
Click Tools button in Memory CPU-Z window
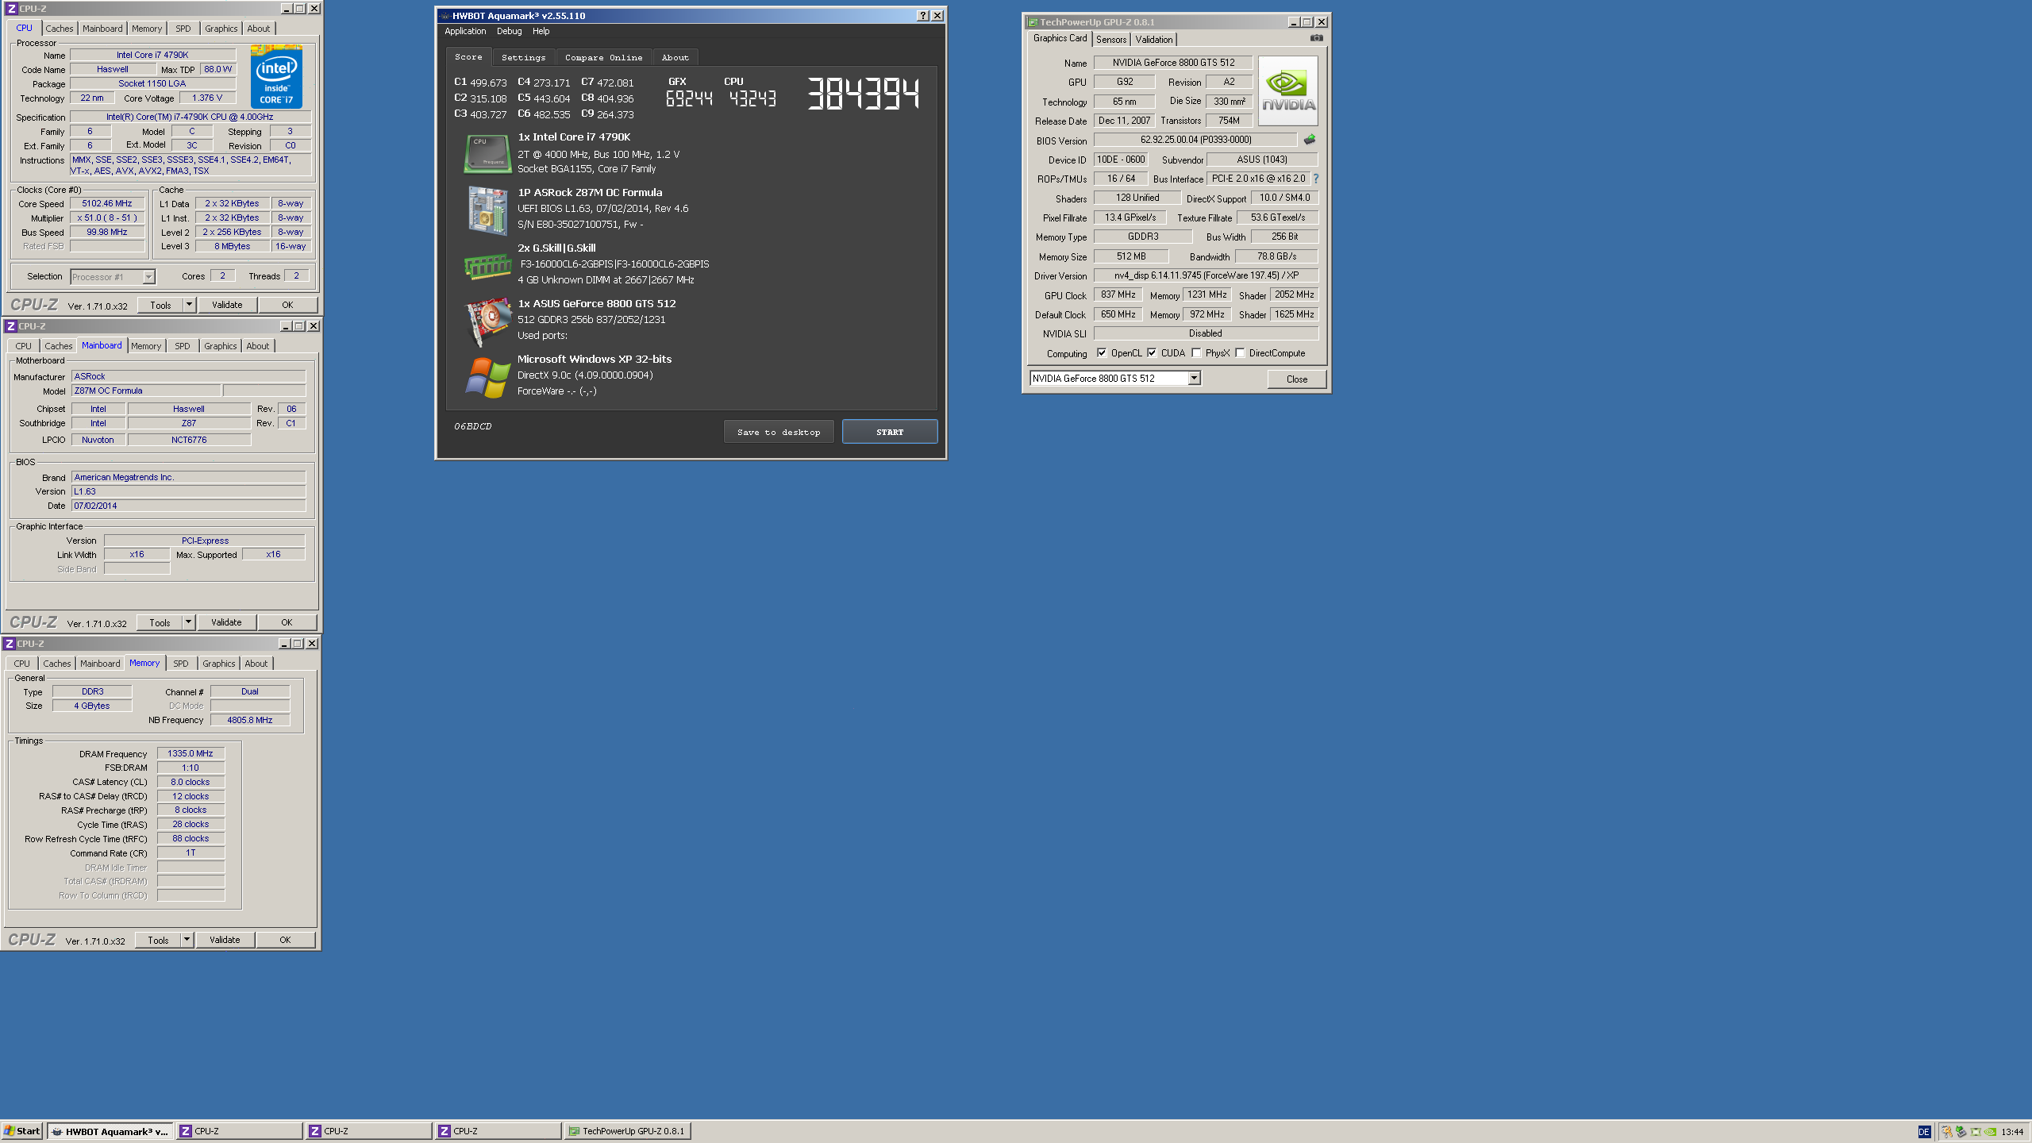click(158, 940)
